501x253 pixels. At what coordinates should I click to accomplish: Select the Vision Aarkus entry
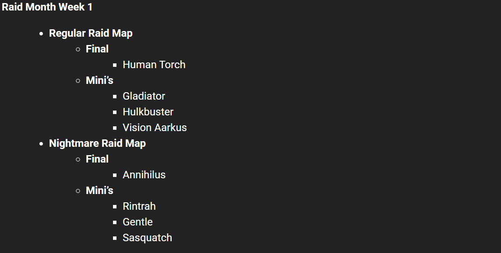click(x=155, y=128)
